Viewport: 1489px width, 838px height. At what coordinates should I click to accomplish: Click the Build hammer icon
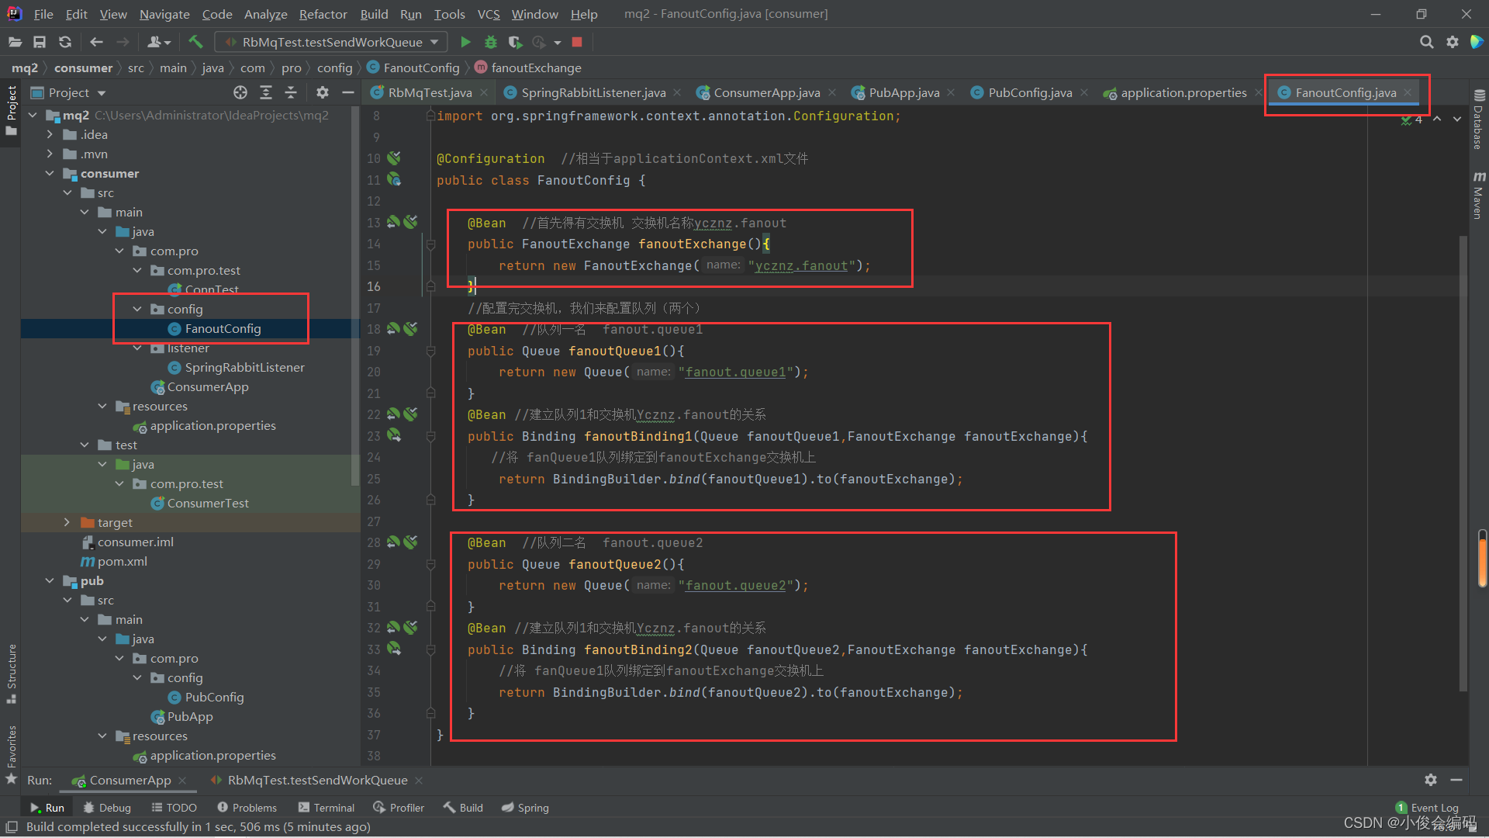pos(195,42)
